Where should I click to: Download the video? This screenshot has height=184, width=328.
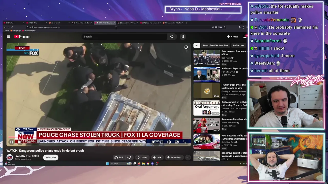point(174,157)
